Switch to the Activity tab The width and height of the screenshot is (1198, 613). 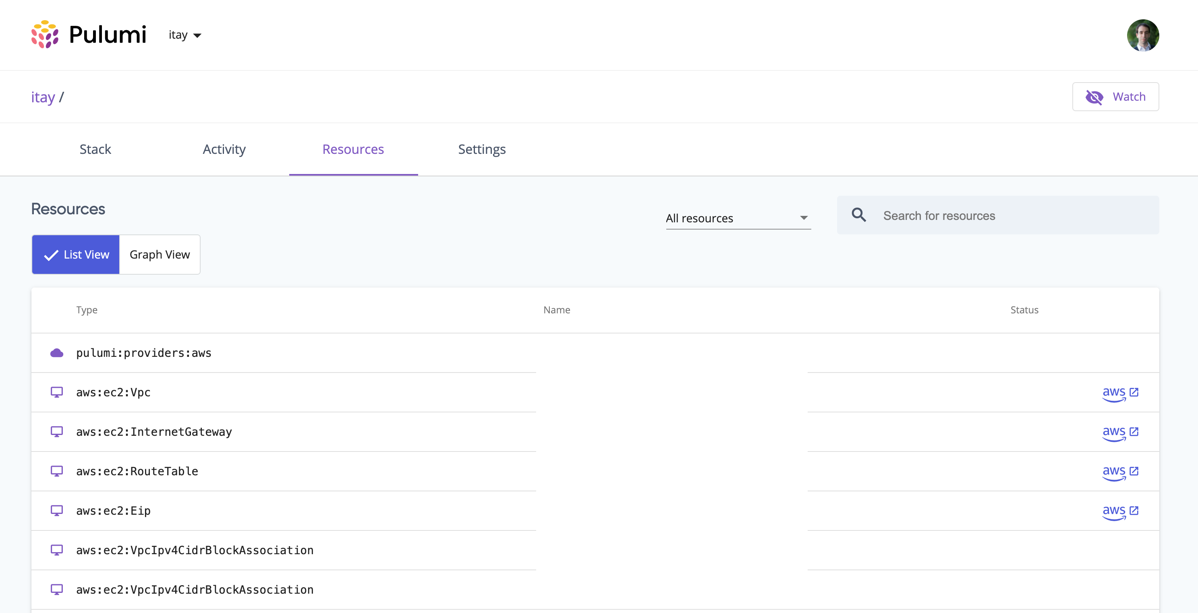[x=224, y=149]
